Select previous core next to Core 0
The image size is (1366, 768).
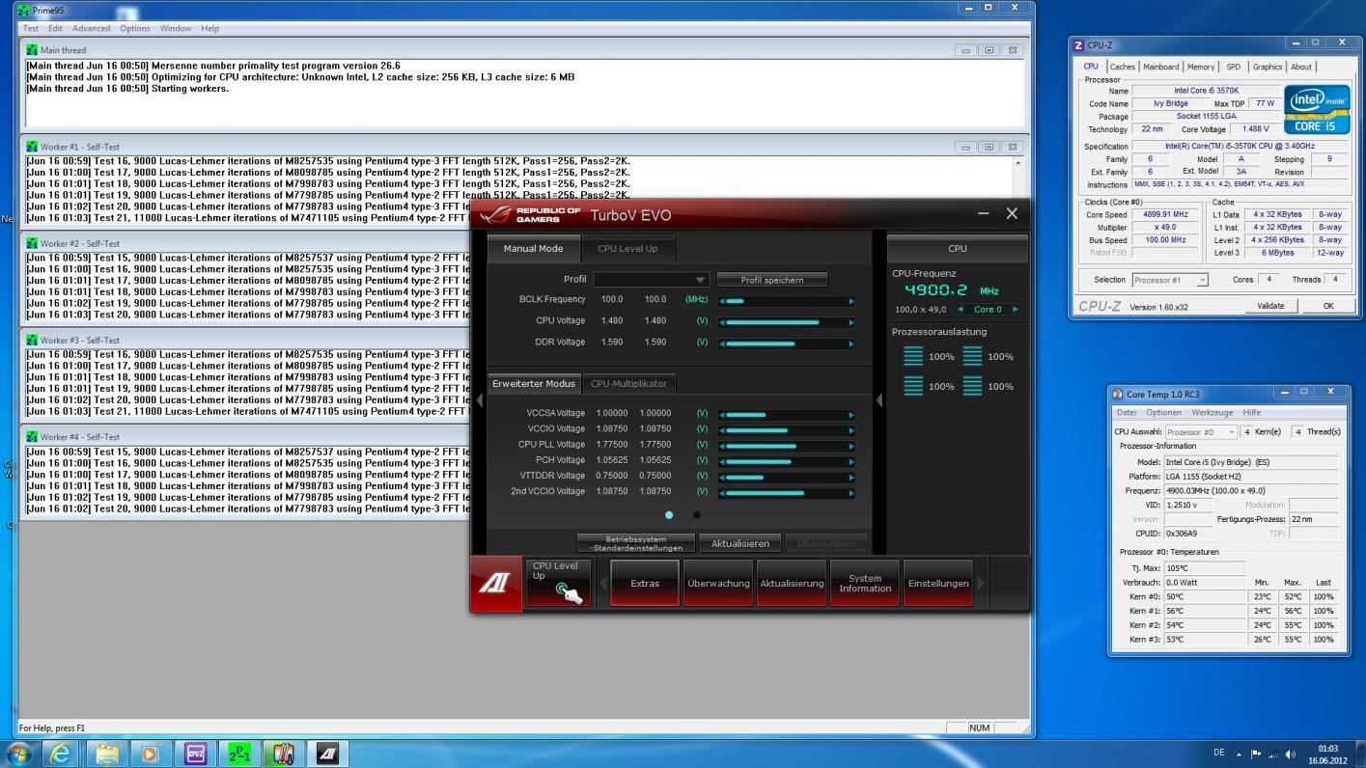tap(960, 310)
